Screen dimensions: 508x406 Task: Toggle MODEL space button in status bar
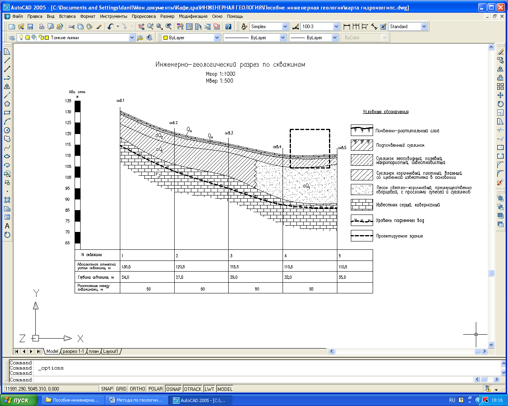225,389
